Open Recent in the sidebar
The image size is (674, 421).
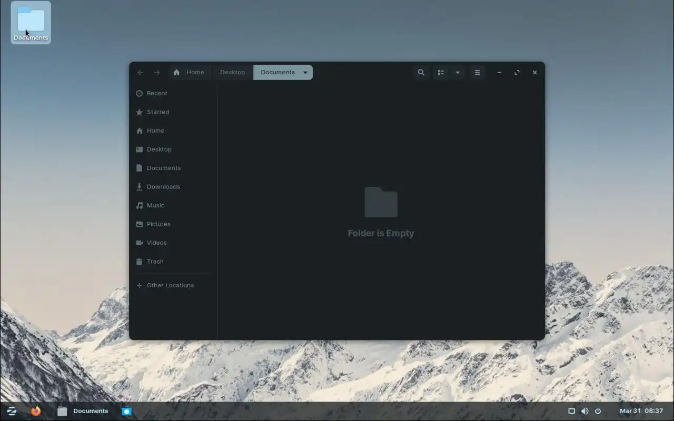pyautogui.click(x=173, y=93)
